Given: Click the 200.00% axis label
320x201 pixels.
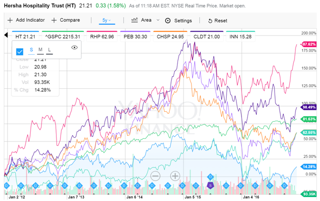Looking at the screenshot, I should pyautogui.click(x=309, y=33).
